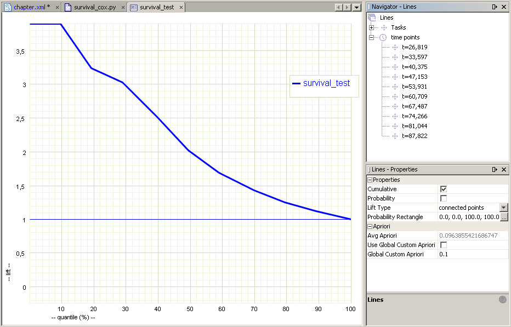Open the editor tabs dropdown list
The height and width of the screenshot is (327, 511).
pyautogui.click(x=356, y=7)
